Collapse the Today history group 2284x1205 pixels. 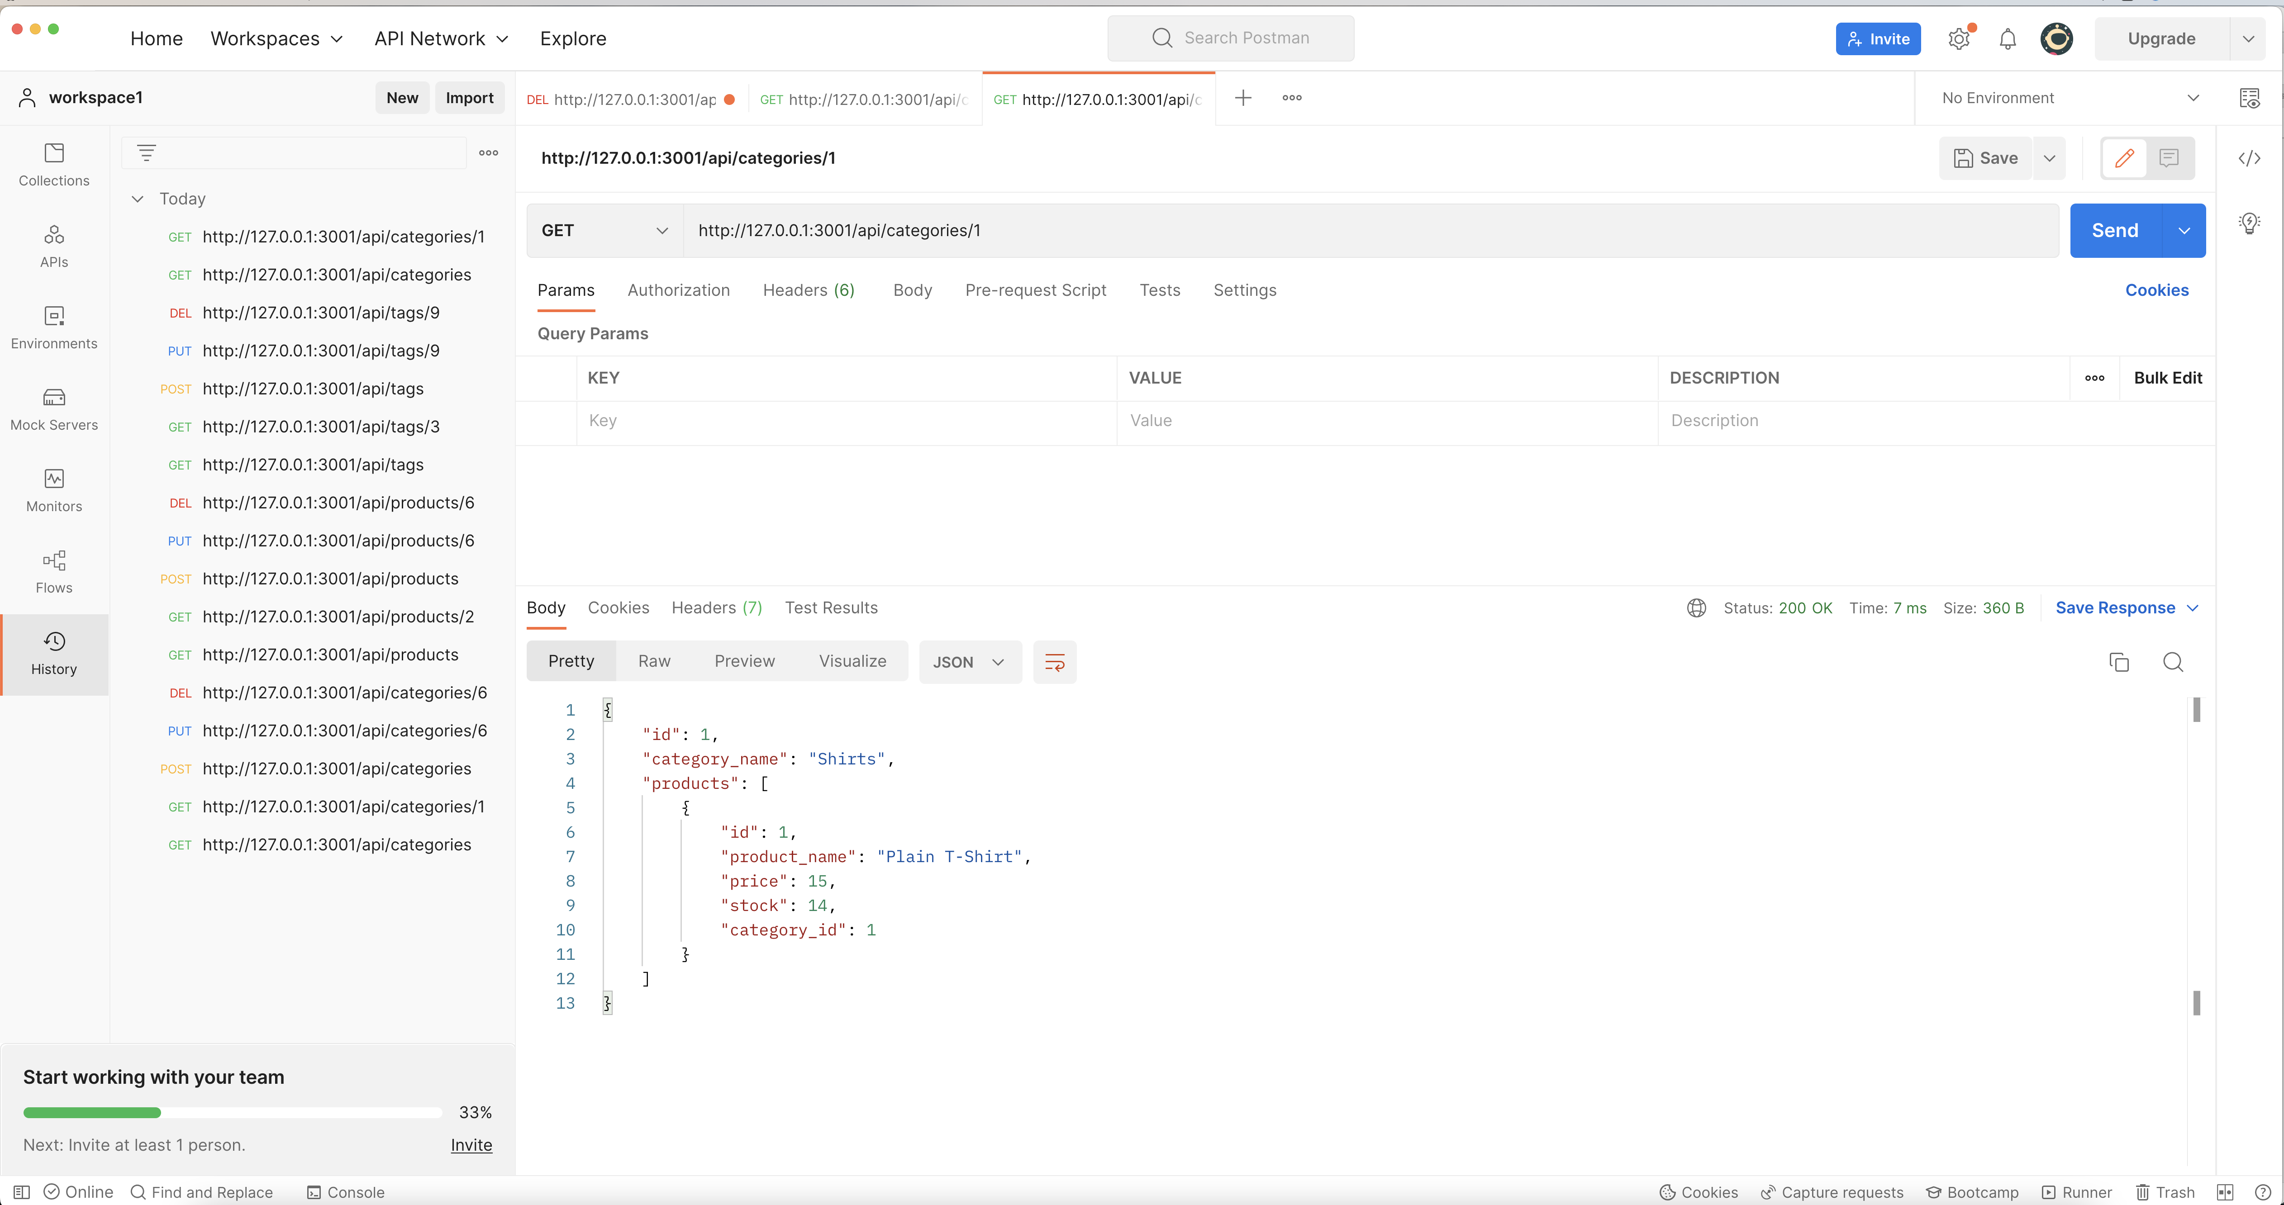tap(138, 199)
